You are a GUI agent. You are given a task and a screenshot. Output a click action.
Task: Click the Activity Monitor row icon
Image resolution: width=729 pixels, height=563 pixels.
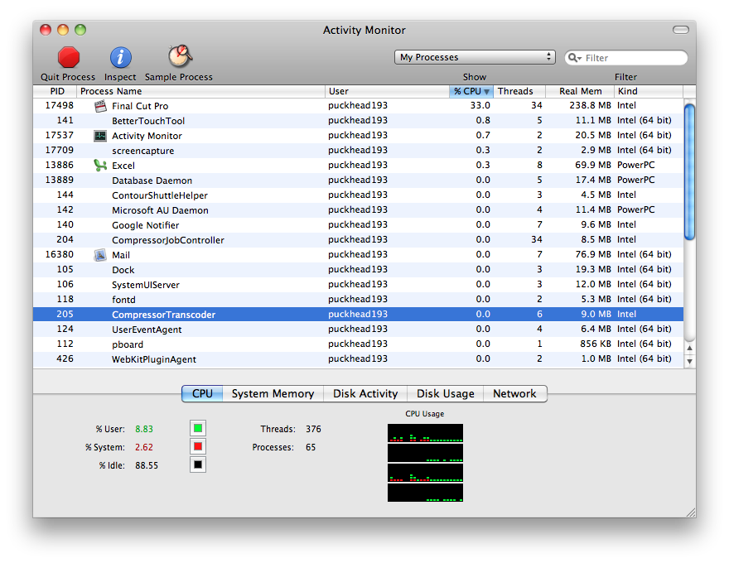[x=100, y=136]
